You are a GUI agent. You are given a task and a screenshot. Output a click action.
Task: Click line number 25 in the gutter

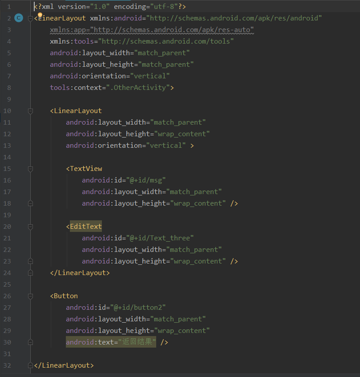(7, 284)
